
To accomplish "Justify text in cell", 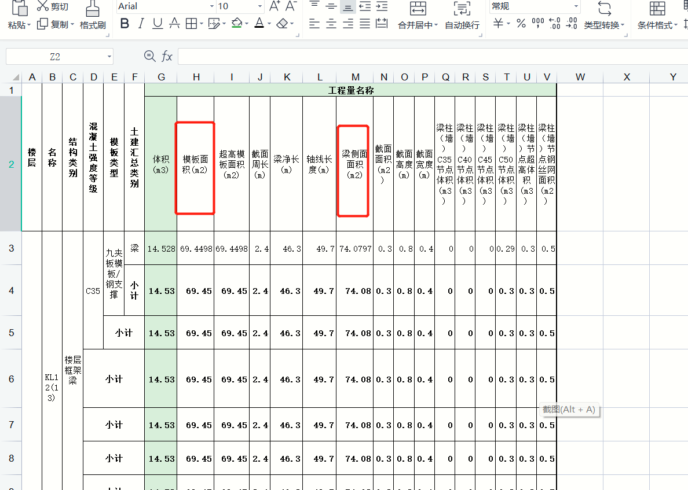I will click(x=365, y=24).
